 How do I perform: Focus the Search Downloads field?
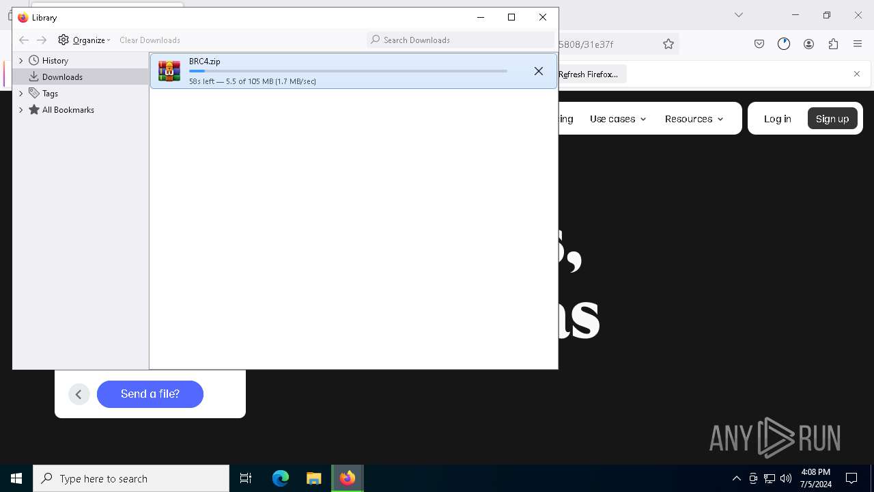point(461,40)
